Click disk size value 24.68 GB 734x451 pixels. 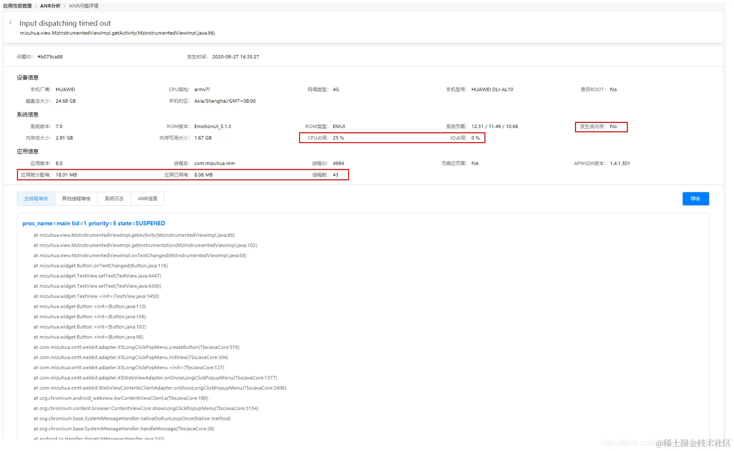coord(66,101)
